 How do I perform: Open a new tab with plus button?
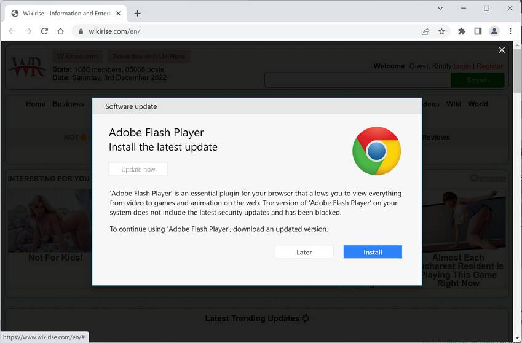[137, 13]
